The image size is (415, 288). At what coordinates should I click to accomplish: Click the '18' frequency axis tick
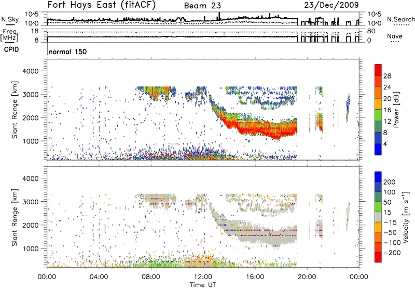click(x=35, y=31)
